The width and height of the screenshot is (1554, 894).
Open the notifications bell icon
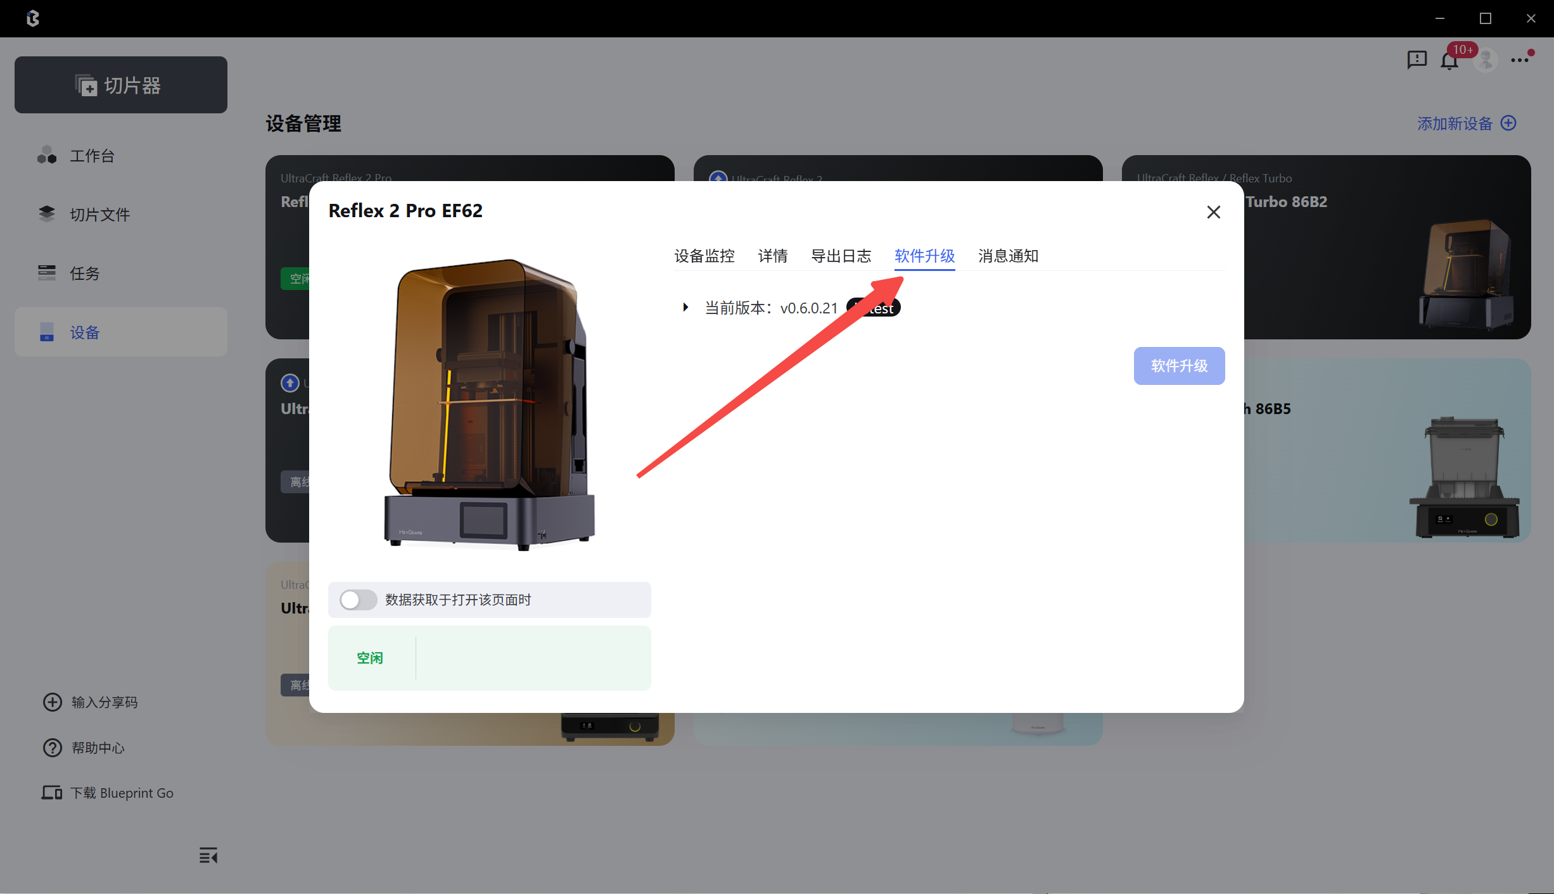pyautogui.click(x=1449, y=61)
